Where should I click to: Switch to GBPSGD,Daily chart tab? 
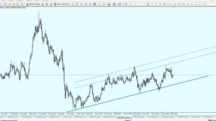click(x=80, y=117)
